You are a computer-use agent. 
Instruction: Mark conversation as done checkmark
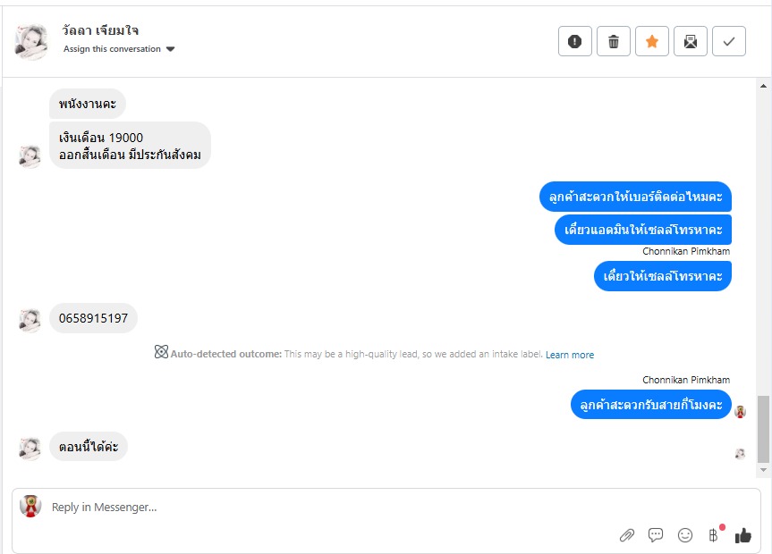click(729, 41)
